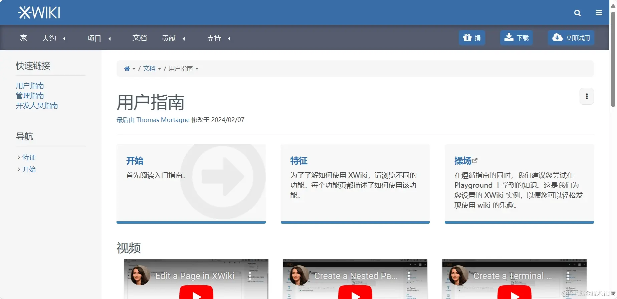Click the 立即试用 cloud button
The image size is (617, 299).
coord(571,38)
